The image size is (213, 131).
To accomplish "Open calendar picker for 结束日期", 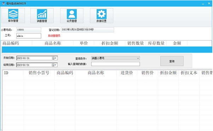I will coord(54,65).
